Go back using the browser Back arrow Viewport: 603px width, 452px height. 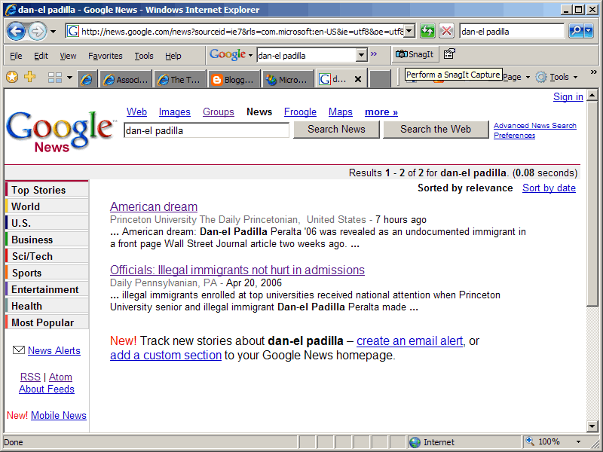(x=16, y=32)
